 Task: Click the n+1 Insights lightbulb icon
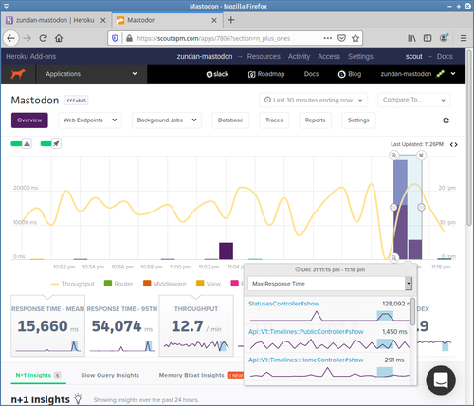click(x=78, y=398)
